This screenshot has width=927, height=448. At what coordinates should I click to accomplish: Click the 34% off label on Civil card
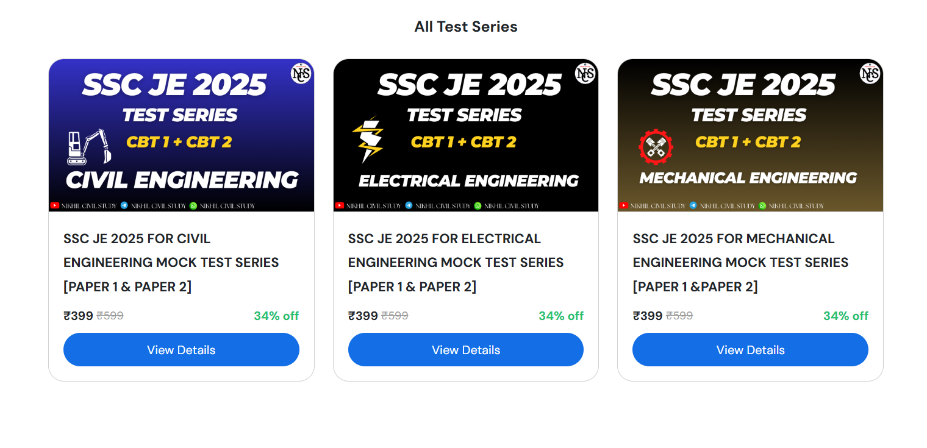click(x=276, y=316)
